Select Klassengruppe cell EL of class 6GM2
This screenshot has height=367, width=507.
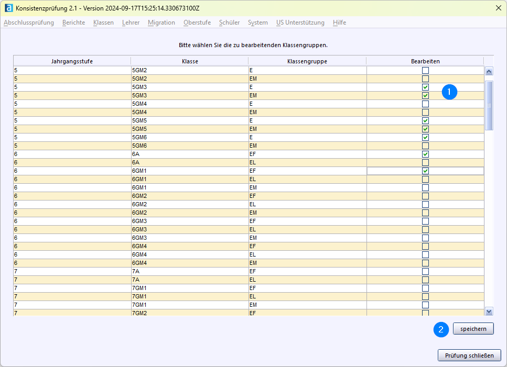[x=307, y=205]
